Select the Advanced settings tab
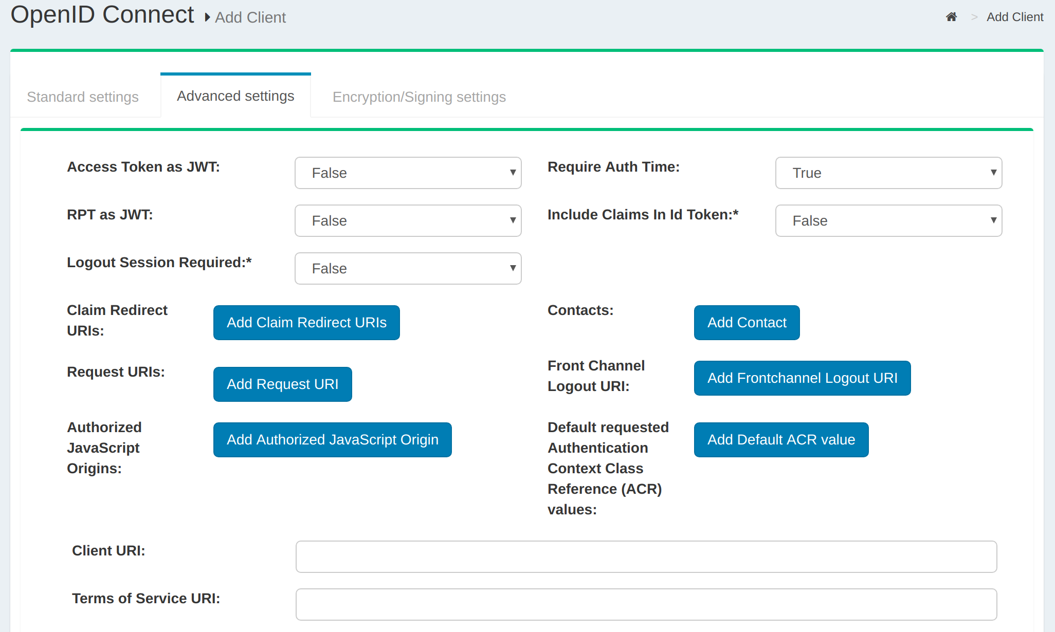1055x632 pixels. (x=235, y=96)
